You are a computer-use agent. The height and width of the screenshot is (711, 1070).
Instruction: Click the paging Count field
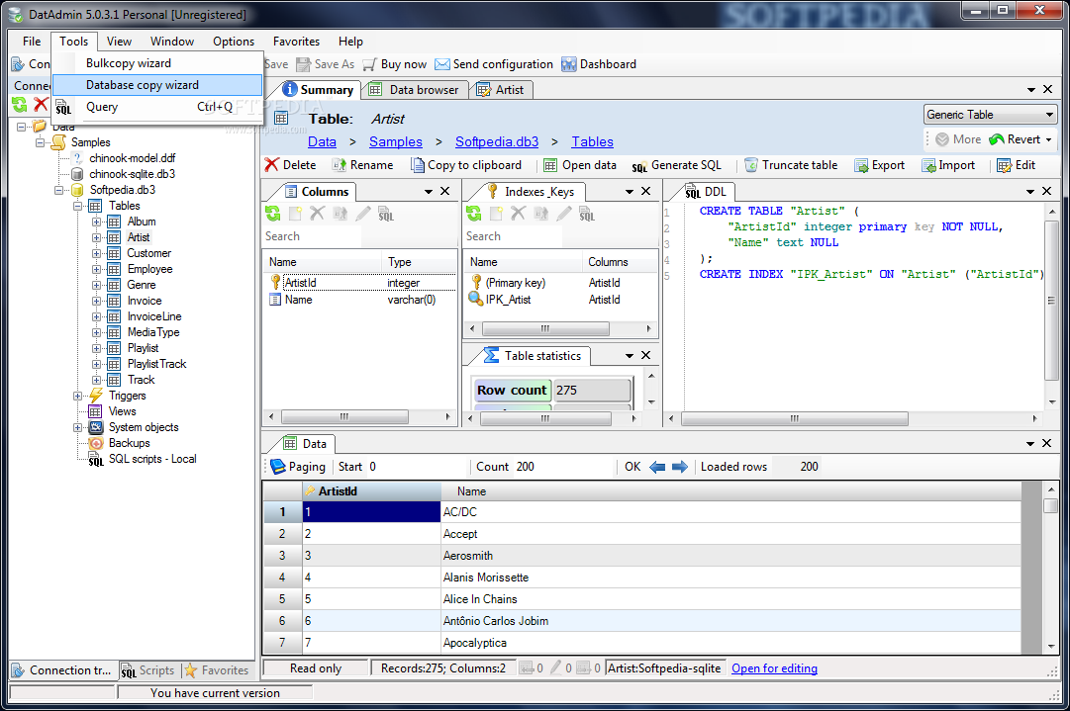[562, 467]
